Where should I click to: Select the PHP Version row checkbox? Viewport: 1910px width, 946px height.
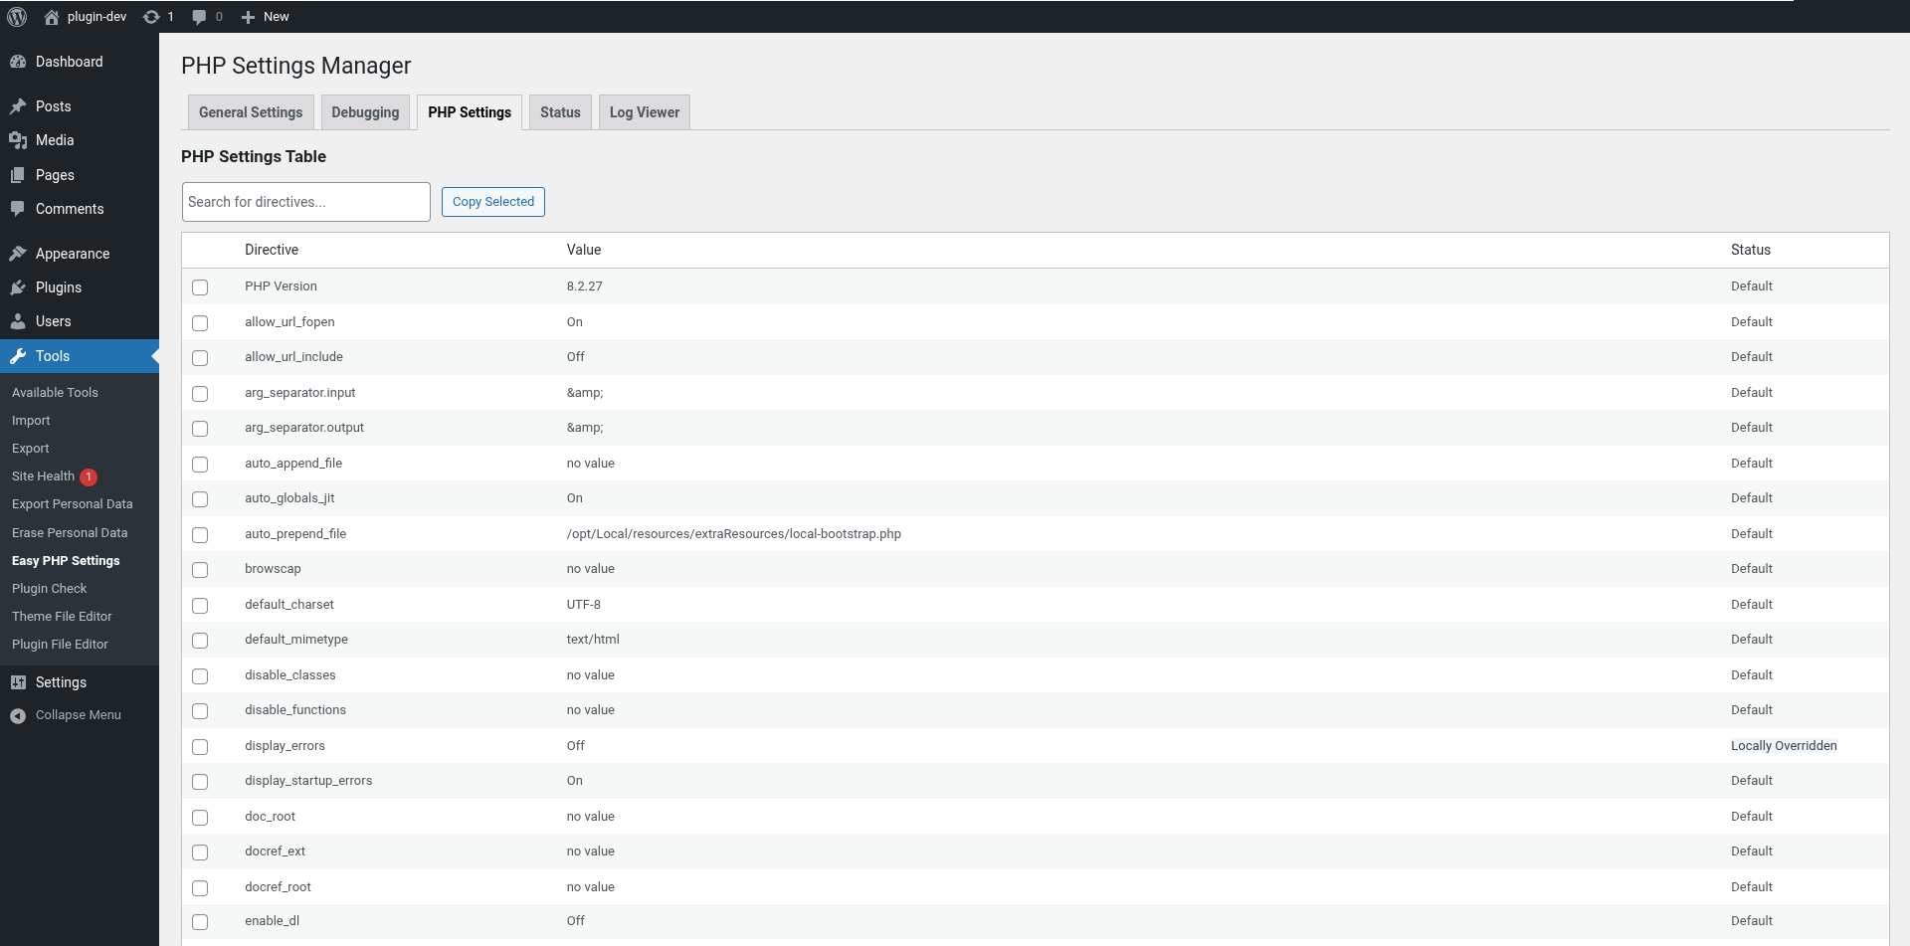point(200,287)
